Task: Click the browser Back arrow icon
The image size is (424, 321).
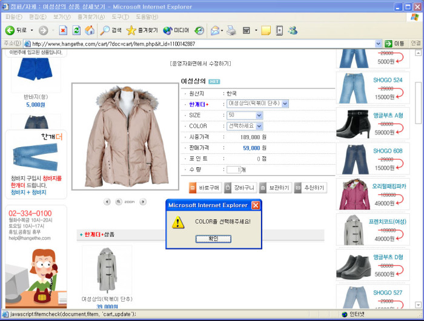Action: point(10,30)
